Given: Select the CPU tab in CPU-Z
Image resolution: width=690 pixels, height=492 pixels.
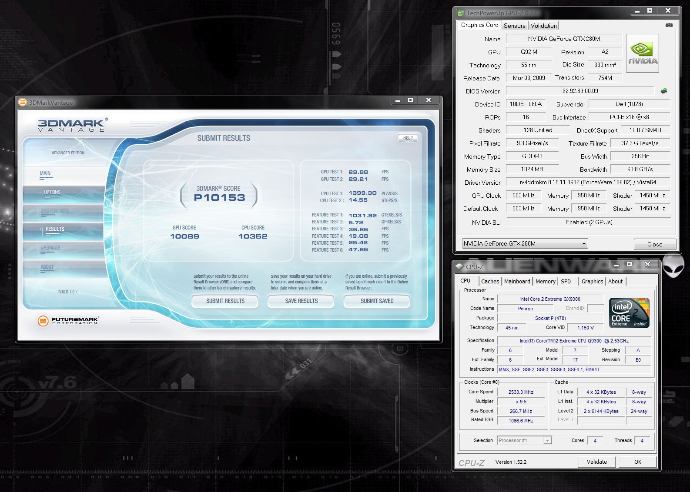Looking at the screenshot, I should [466, 280].
